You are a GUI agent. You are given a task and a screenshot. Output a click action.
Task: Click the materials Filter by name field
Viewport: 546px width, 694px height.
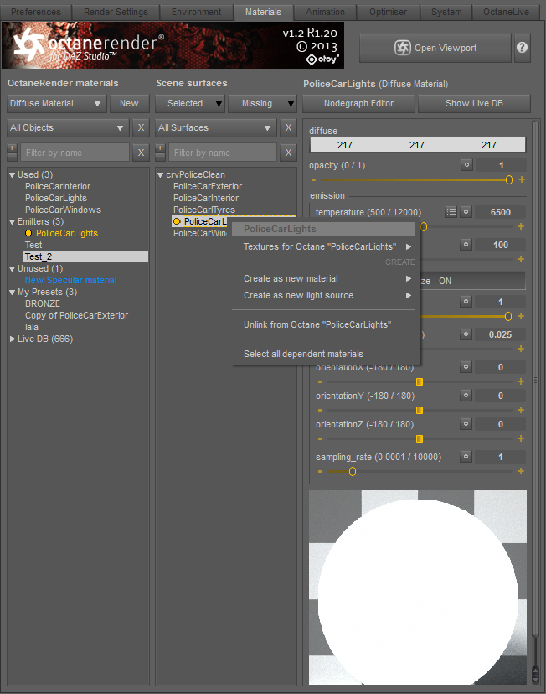[75, 153]
